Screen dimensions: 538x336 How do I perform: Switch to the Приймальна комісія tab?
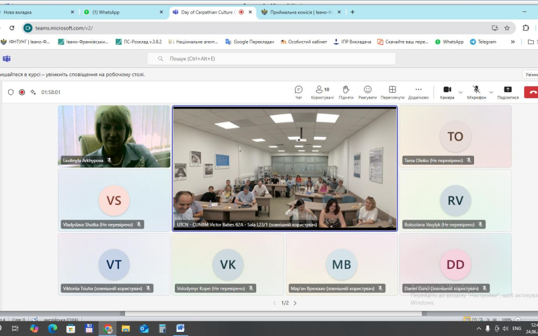(300, 12)
